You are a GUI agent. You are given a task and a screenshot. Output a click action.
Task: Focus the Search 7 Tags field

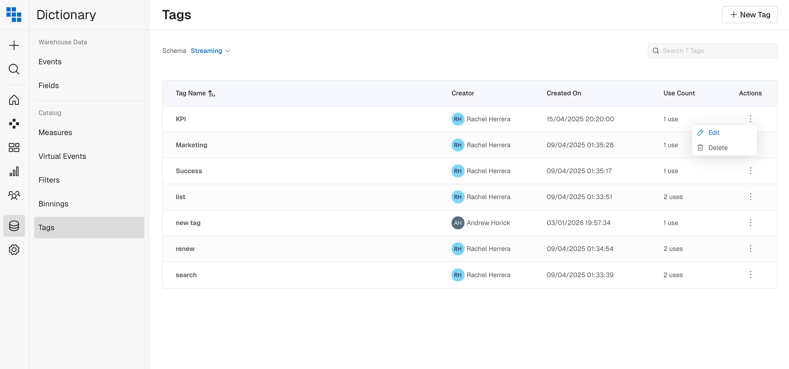click(717, 51)
